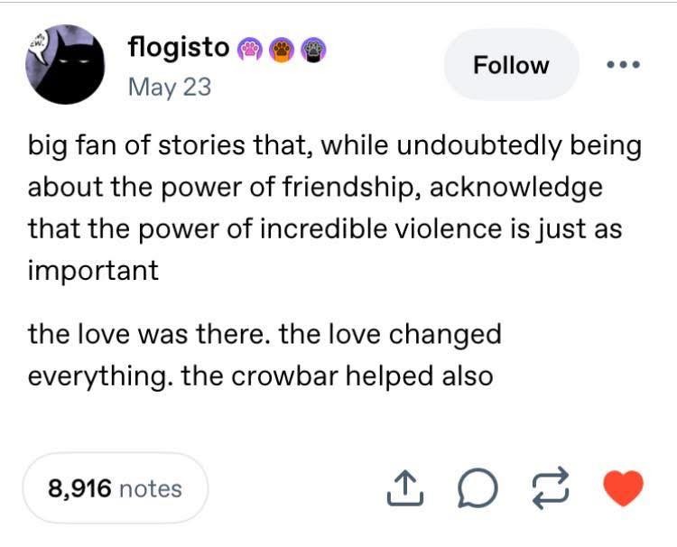
Task: Click the black paw badge
Action: (313, 50)
